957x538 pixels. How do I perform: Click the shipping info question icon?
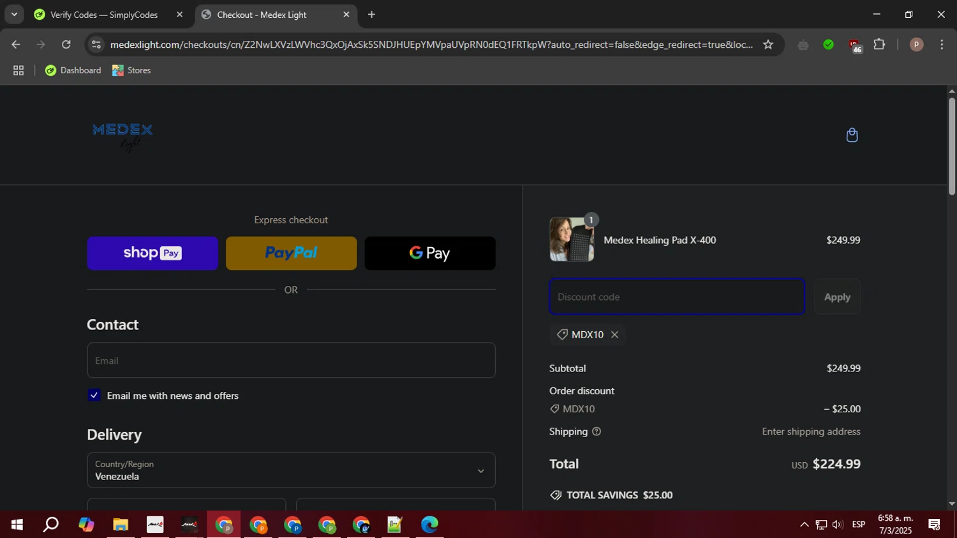coord(597,431)
